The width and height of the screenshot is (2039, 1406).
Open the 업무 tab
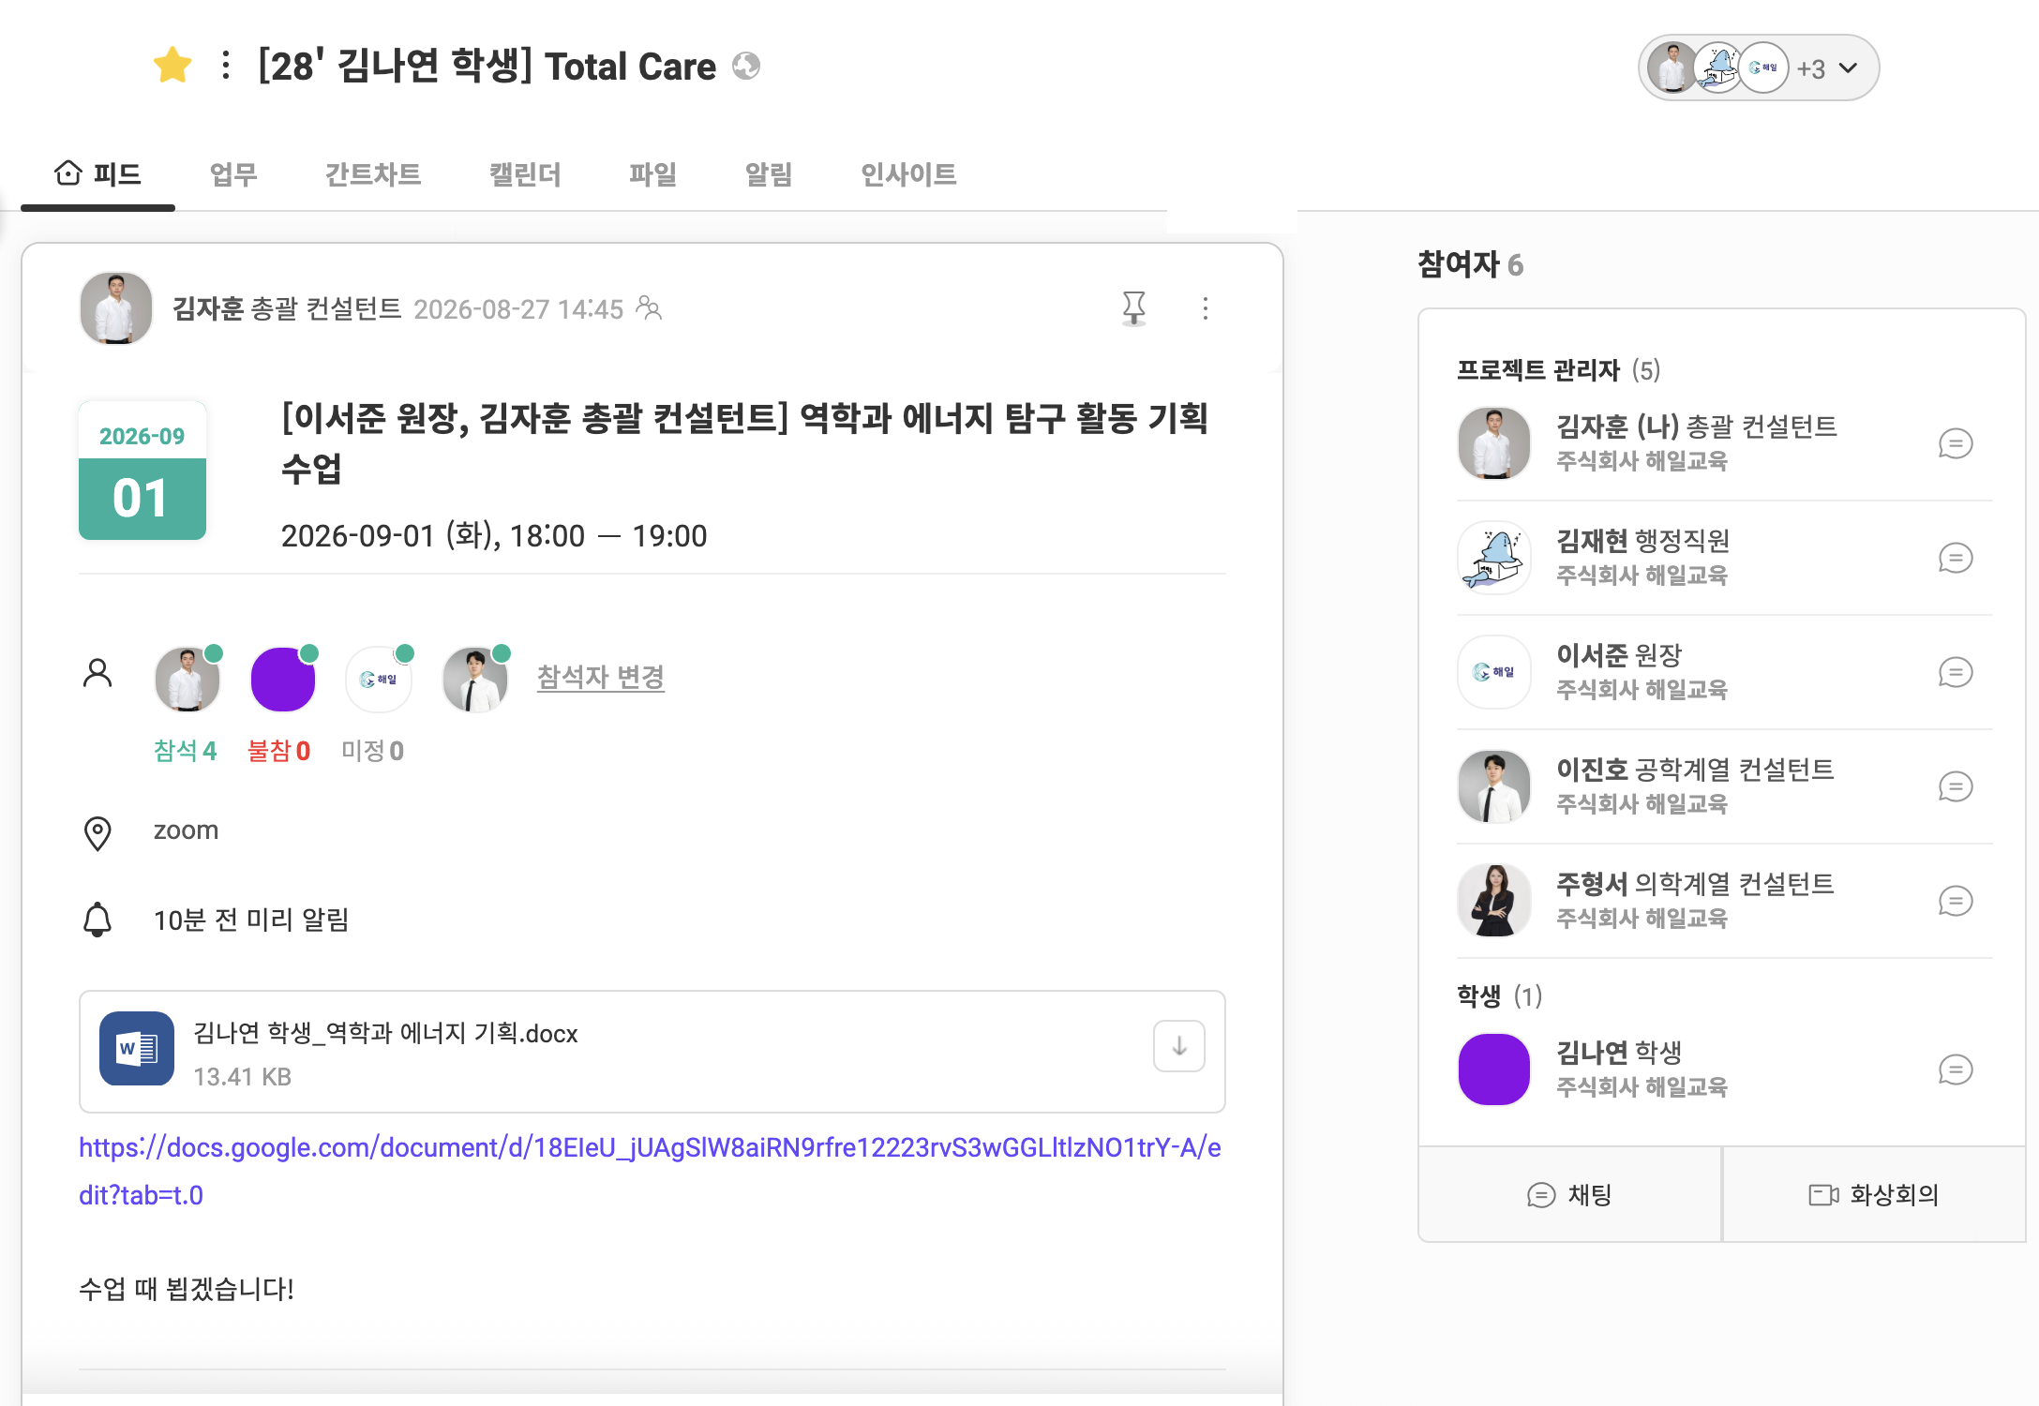point(233,174)
